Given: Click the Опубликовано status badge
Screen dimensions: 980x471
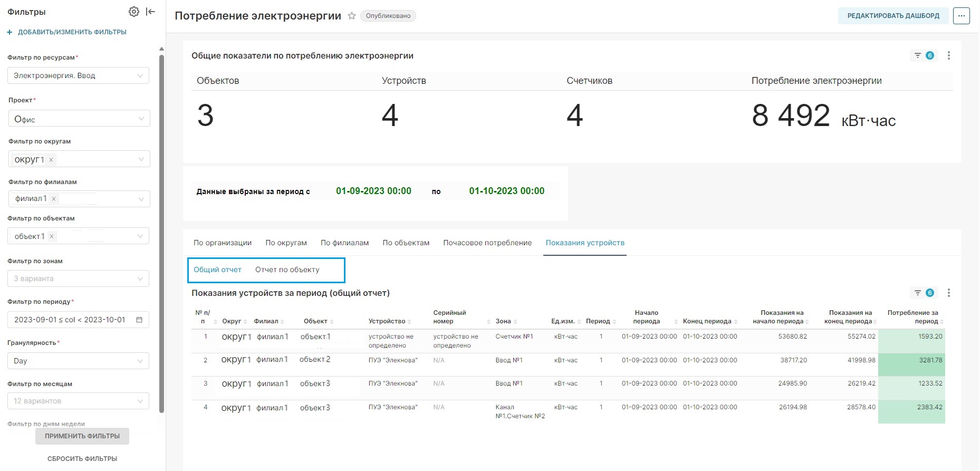Looking at the screenshot, I should coord(388,16).
